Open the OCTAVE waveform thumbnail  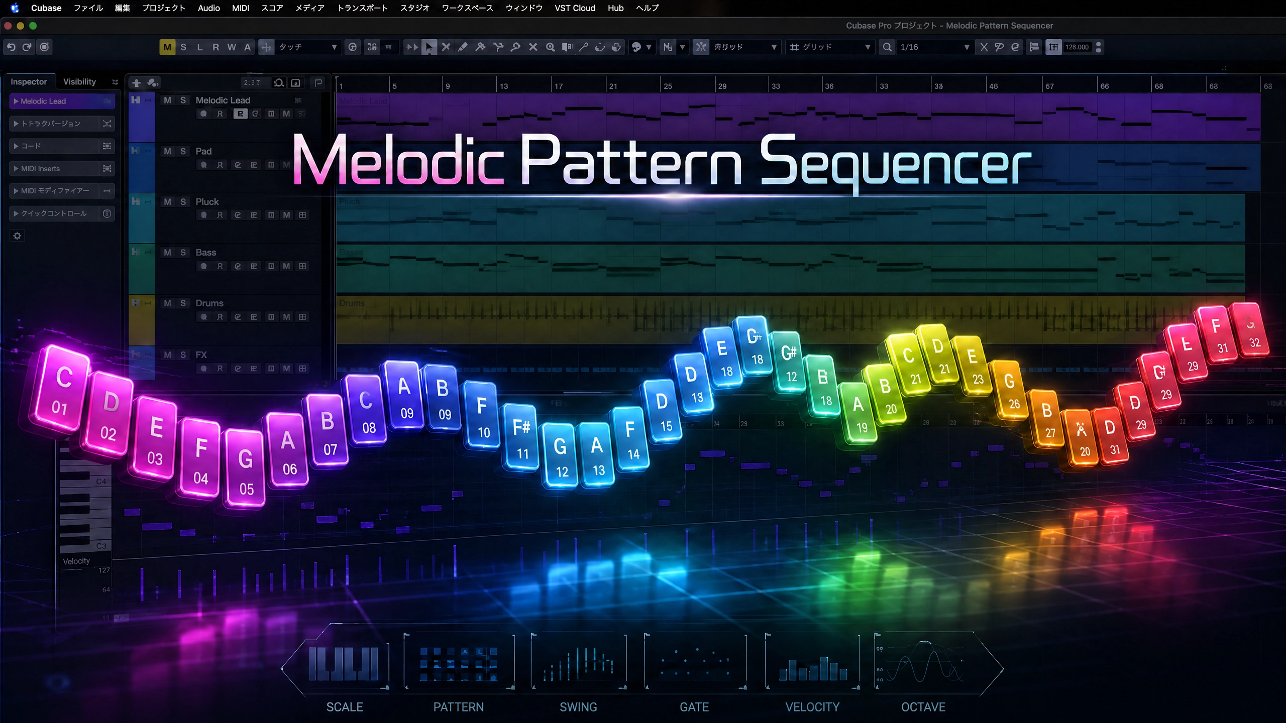click(x=924, y=663)
